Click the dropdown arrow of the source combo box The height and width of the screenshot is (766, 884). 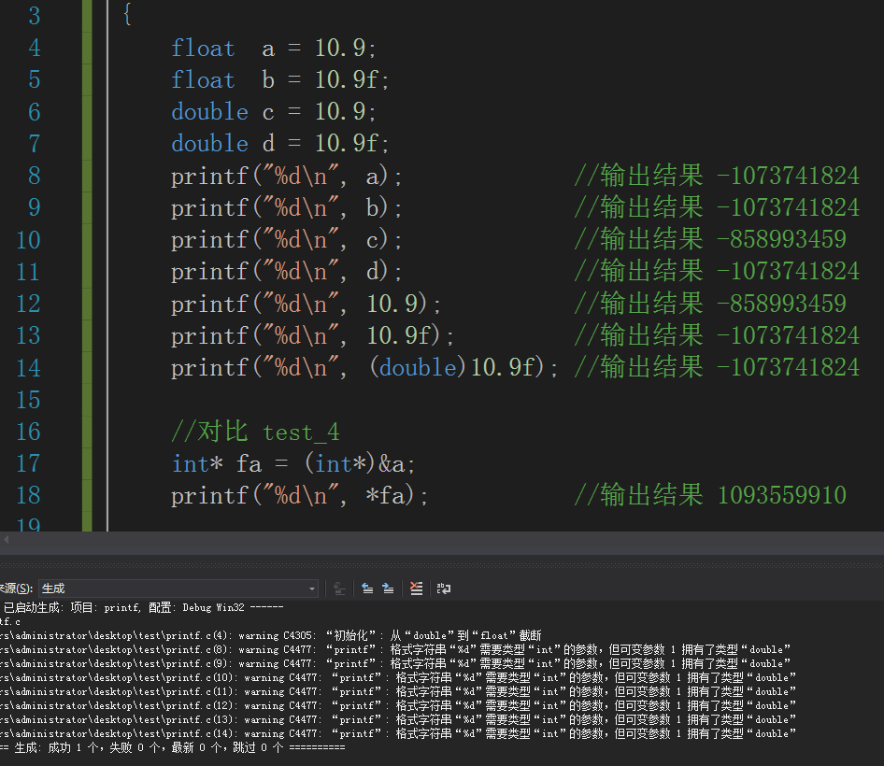[312, 589]
